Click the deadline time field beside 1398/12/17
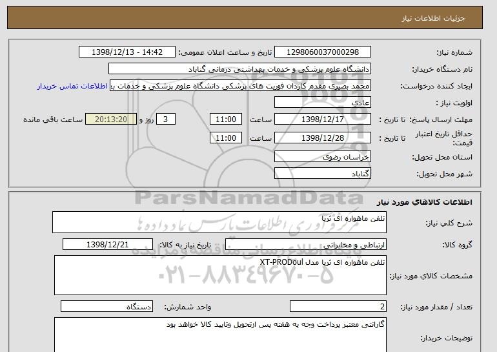The image size is (497, 352). pyautogui.click(x=226, y=119)
